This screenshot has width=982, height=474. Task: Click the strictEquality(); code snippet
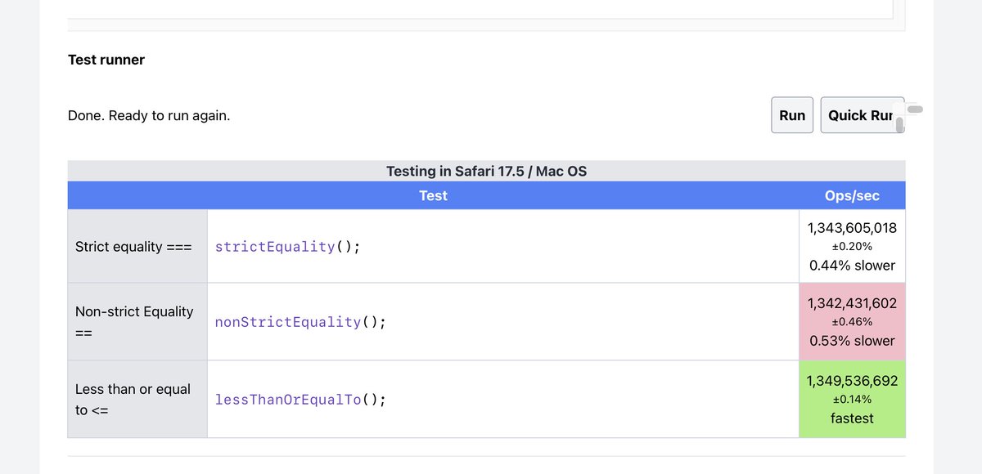click(x=287, y=247)
